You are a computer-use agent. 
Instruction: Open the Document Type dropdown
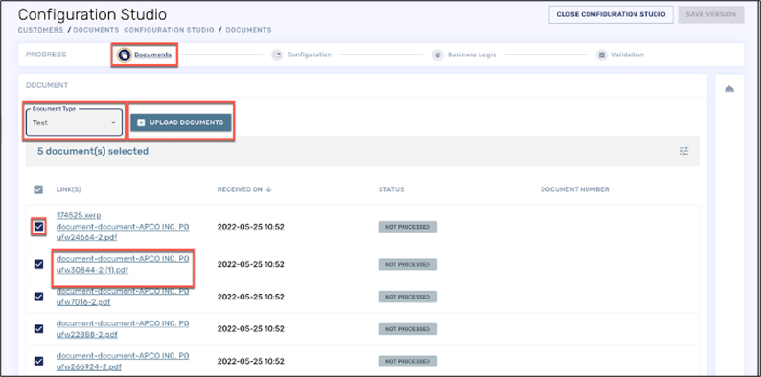74,122
